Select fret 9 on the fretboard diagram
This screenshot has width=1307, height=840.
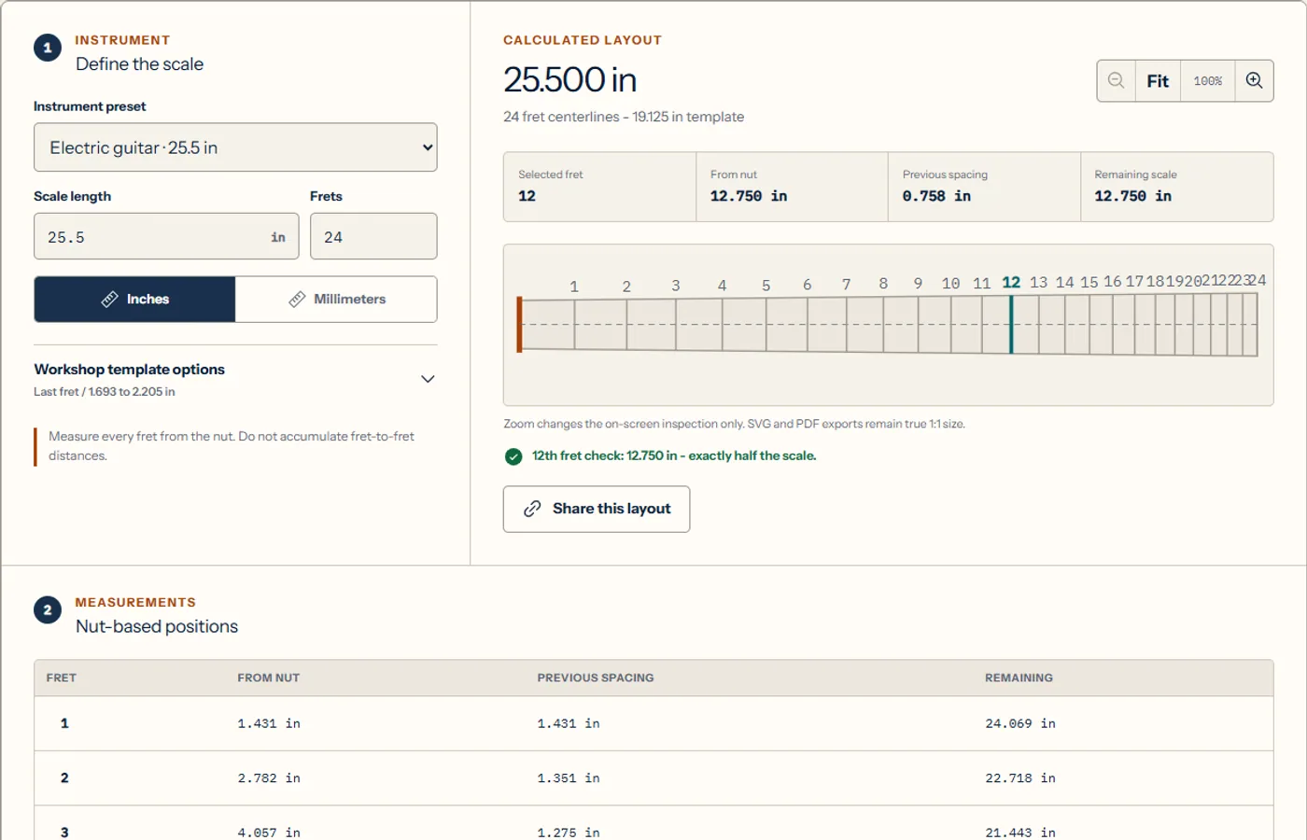point(919,324)
